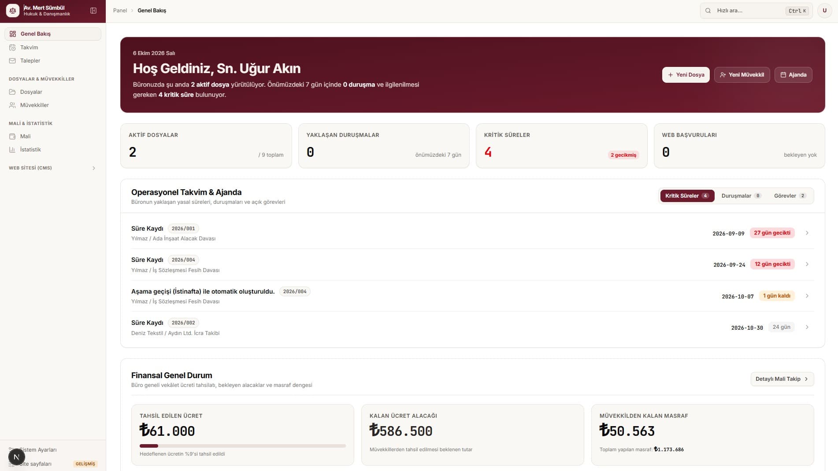The image size is (838, 471).
Task: Collapse the sidebar panel icon
Action: point(93,11)
